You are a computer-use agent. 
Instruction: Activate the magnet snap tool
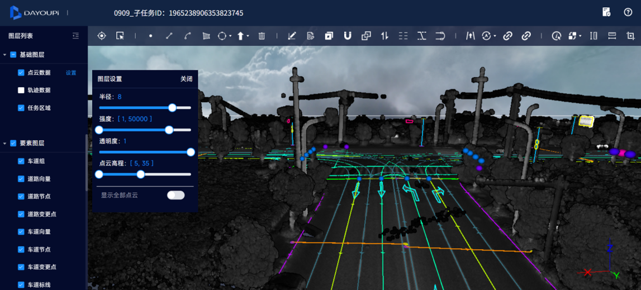348,36
